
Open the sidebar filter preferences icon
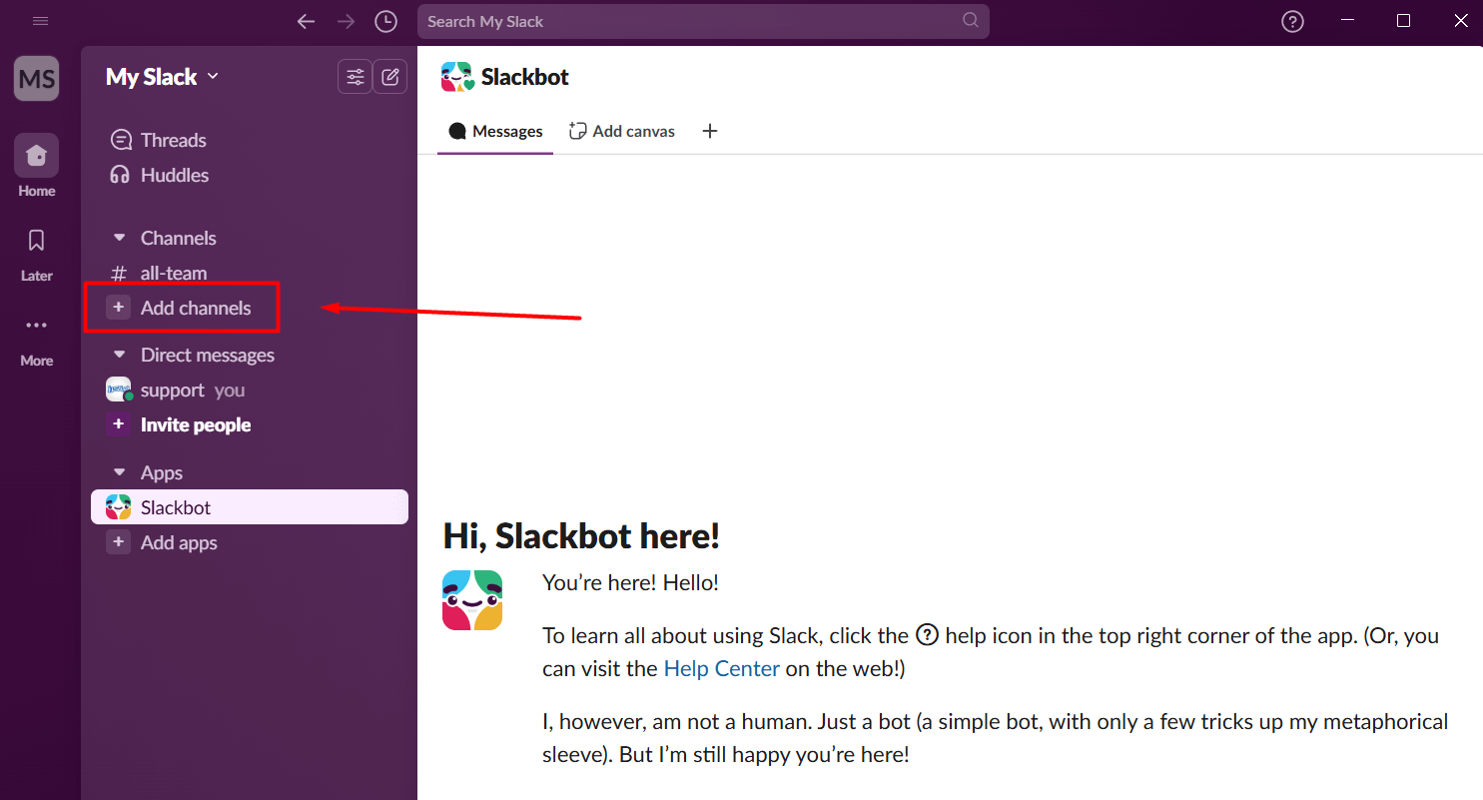coord(355,76)
